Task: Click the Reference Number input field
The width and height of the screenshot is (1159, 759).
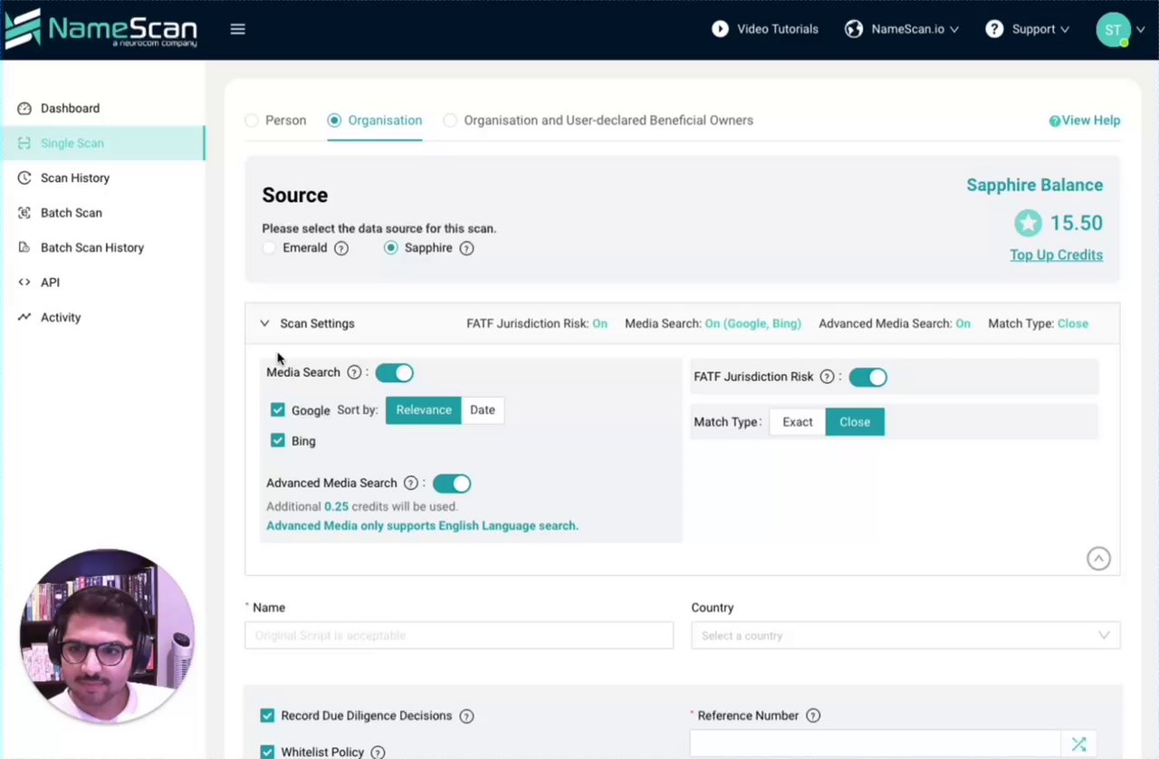Action: click(876, 744)
